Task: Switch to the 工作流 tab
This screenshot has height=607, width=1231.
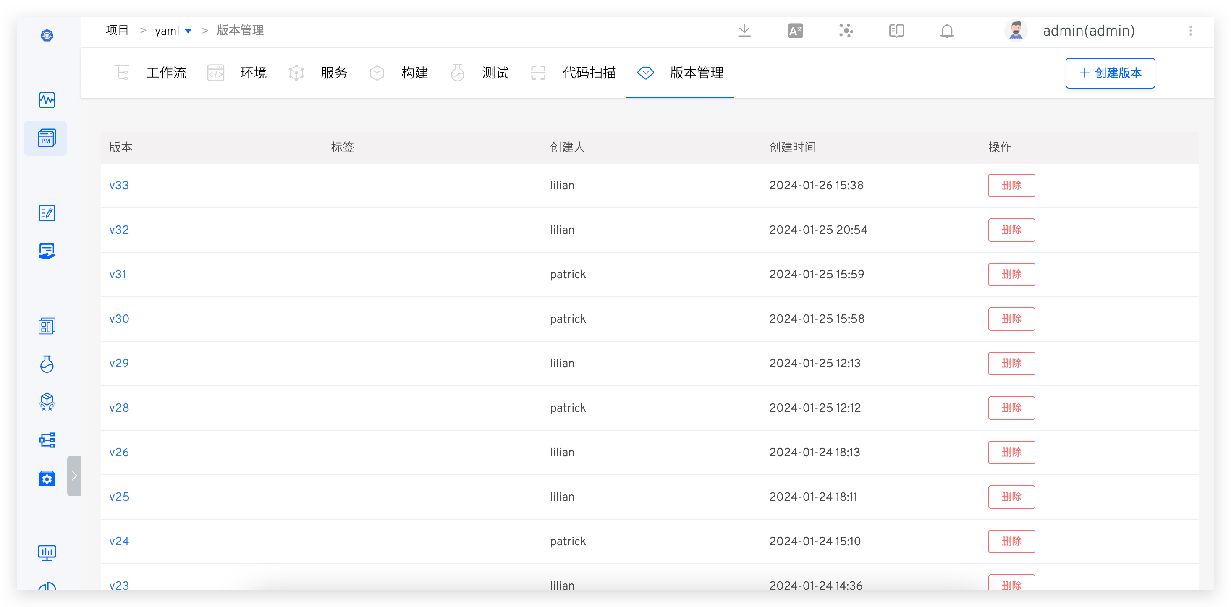Action: pyautogui.click(x=166, y=73)
